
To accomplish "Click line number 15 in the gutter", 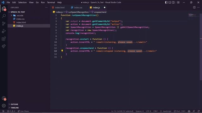I will tap(56, 57).
